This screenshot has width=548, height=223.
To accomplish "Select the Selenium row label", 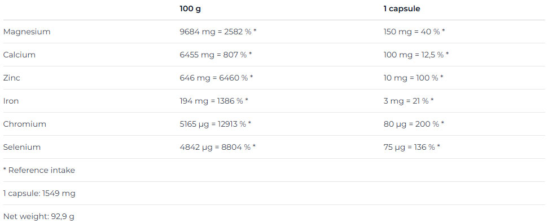I will point(21,147).
